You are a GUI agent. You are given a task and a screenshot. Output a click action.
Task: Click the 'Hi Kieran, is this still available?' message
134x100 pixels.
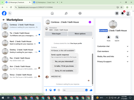[63, 51]
